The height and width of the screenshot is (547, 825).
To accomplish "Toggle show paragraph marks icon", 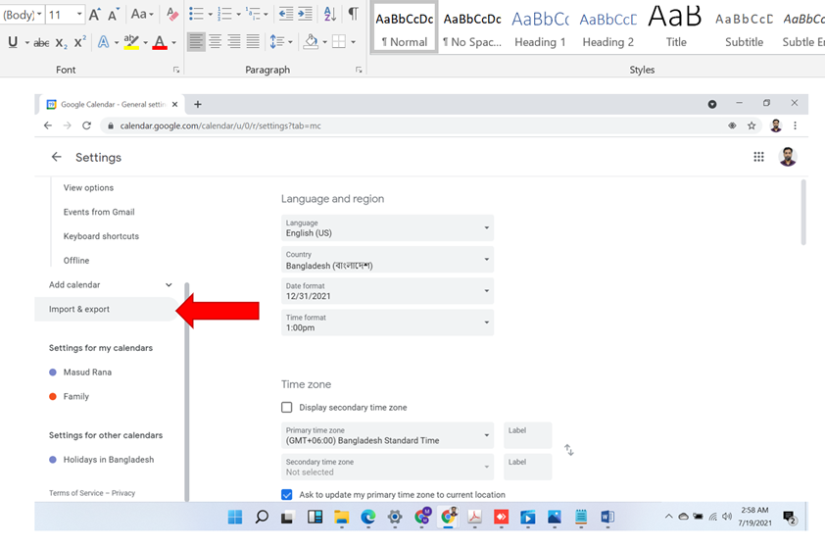I will pyautogui.click(x=353, y=15).
